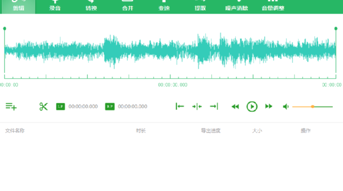Click the LP left point marker button
This screenshot has width=343, height=191.
61,106
